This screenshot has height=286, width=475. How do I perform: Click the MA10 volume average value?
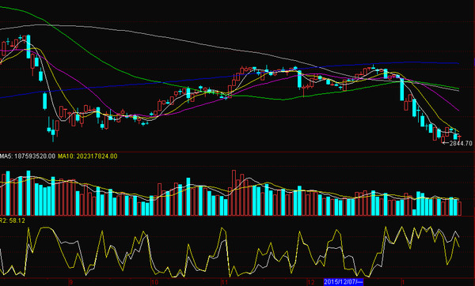(97, 156)
